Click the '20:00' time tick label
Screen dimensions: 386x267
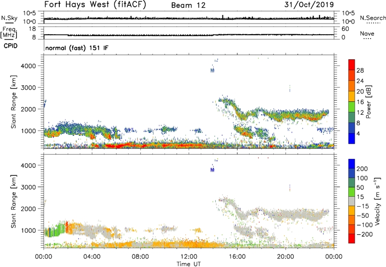(285, 257)
